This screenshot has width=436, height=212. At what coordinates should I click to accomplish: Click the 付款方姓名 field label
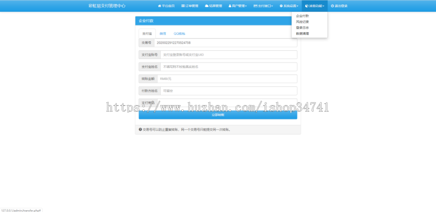click(x=150, y=91)
